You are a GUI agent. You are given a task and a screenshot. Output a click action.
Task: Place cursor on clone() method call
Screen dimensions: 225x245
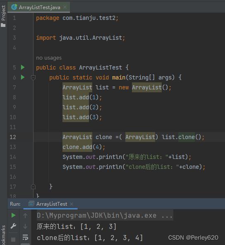click(x=187, y=137)
